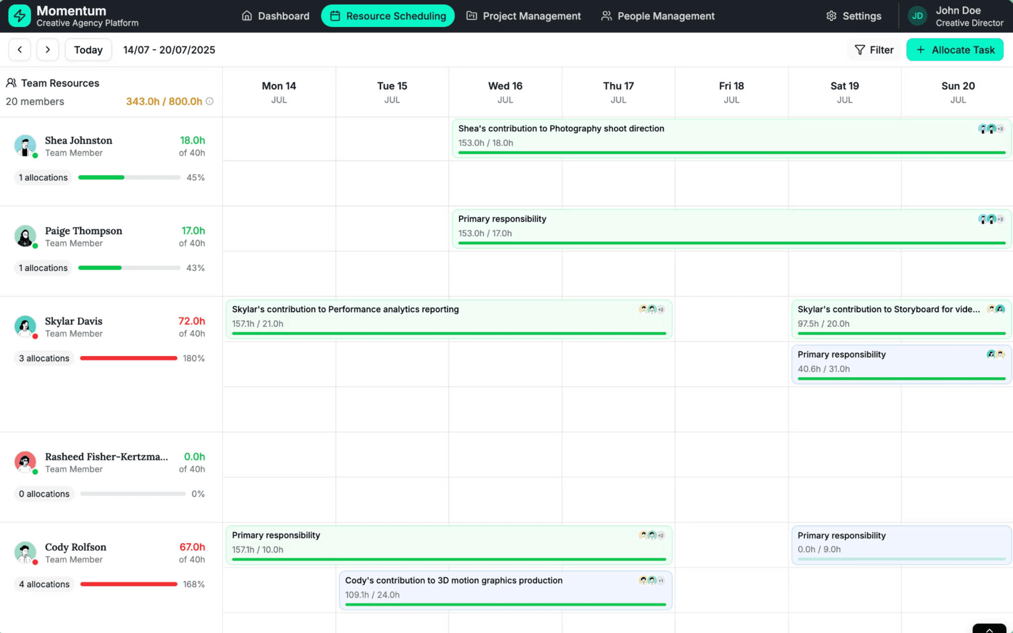The image size is (1013, 633).
Task: Click Rasheed Fisher-Kertzmann's profile avatar
Action: click(25, 462)
